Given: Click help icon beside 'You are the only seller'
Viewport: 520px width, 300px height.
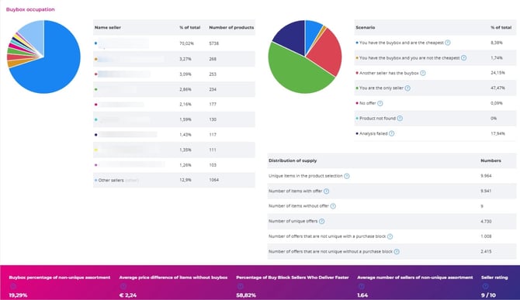Looking at the screenshot, I should point(407,88).
